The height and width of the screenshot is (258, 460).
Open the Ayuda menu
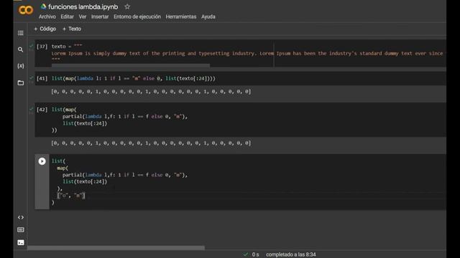[x=208, y=16]
